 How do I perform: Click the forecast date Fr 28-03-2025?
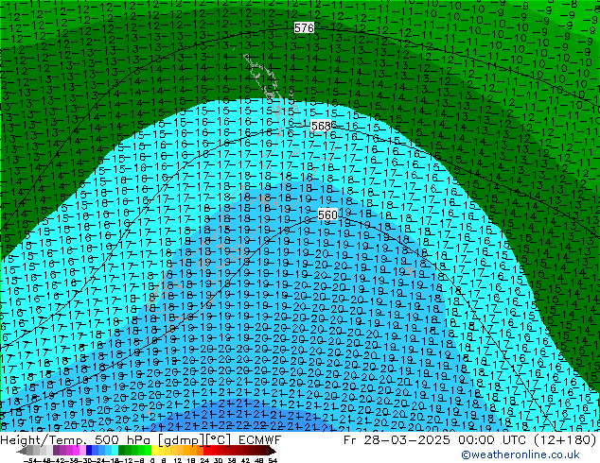click(x=397, y=440)
